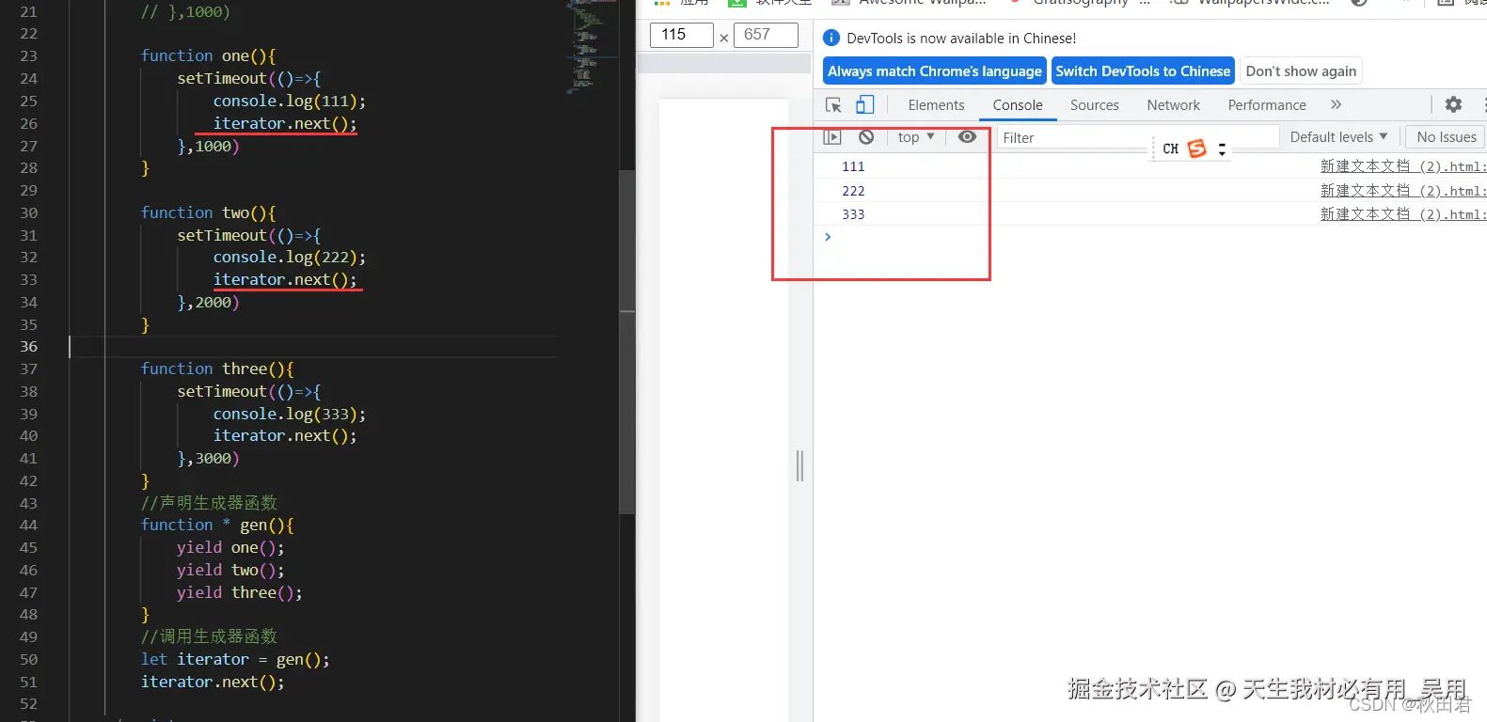The height and width of the screenshot is (722, 1487).
Task: Open source link for log 111
Action: tap(1403, 166)
